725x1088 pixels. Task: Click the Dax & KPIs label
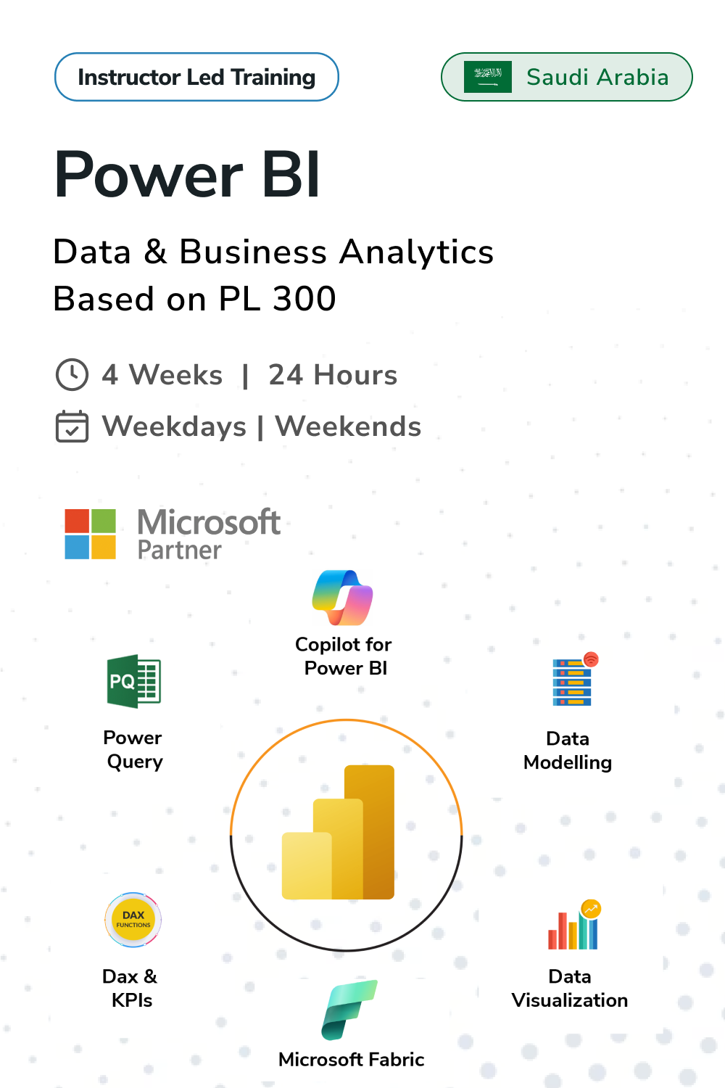pyautogui.click(x=130, y=989)
